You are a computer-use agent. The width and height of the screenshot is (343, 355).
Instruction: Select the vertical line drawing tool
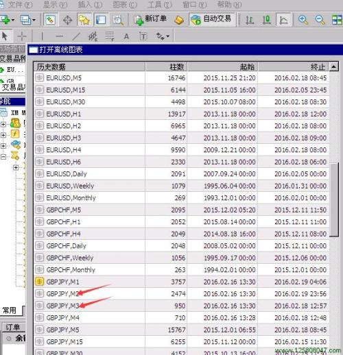[x=42, y=36]
